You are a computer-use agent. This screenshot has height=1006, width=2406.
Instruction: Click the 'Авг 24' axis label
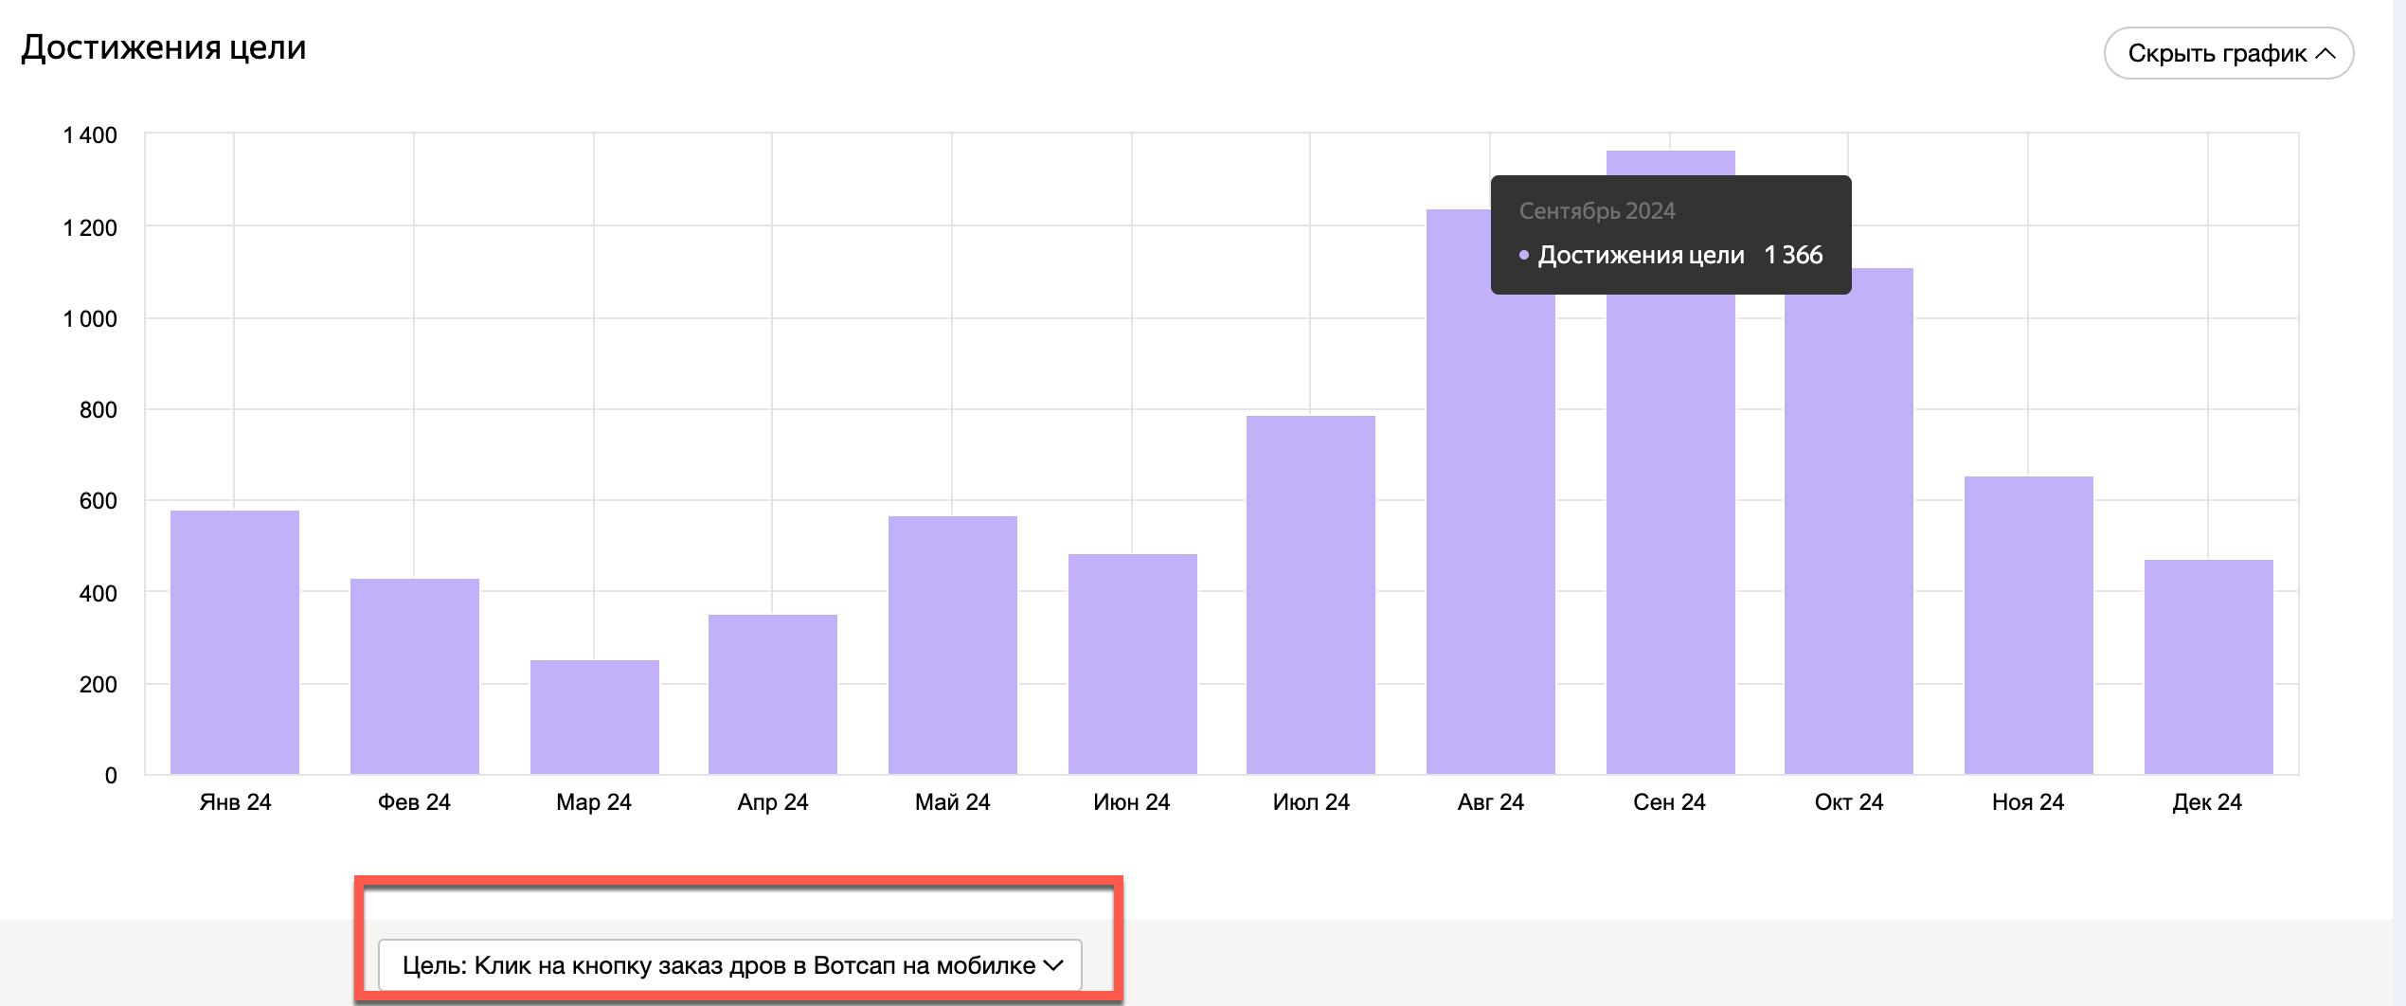(x=1491, y=802)
